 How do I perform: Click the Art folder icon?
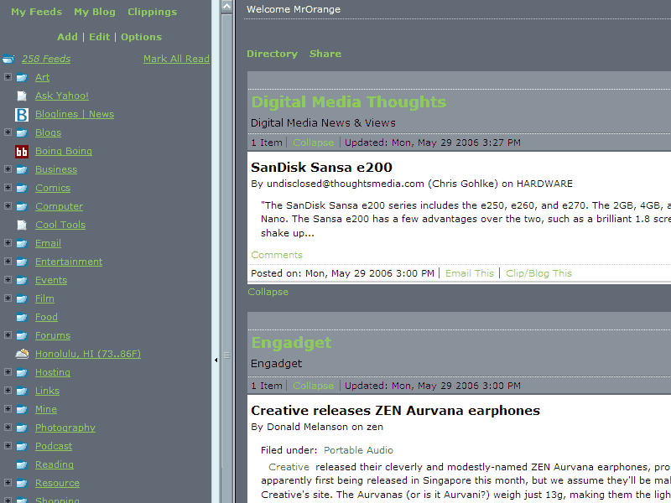22,78
